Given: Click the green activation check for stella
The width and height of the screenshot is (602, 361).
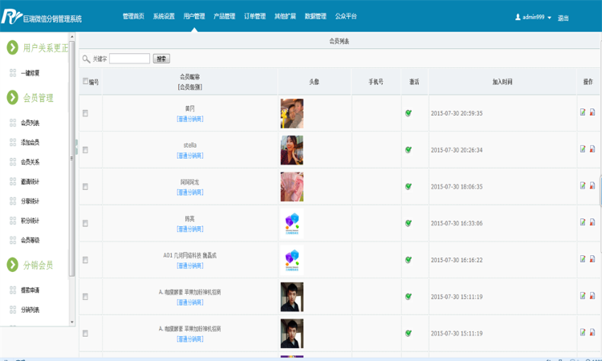Looking at the screenshot, I should [x=409, y=150].
